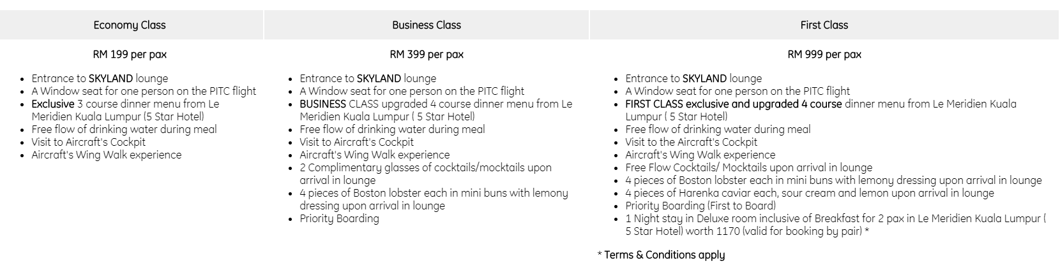Click Economy's Aircraft's Wing Walk experience item
1060x275 pixels.
pos(107,155)
